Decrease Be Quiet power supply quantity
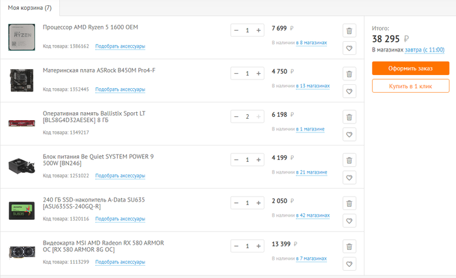Screen dimensions: 456x278 click(236, 160)
